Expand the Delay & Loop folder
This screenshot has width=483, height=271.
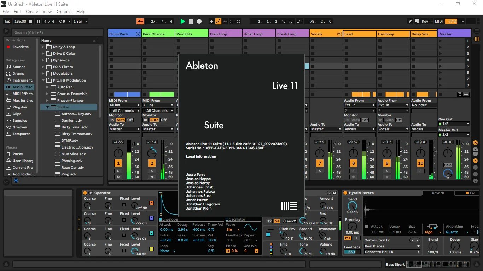click(43, 47)
